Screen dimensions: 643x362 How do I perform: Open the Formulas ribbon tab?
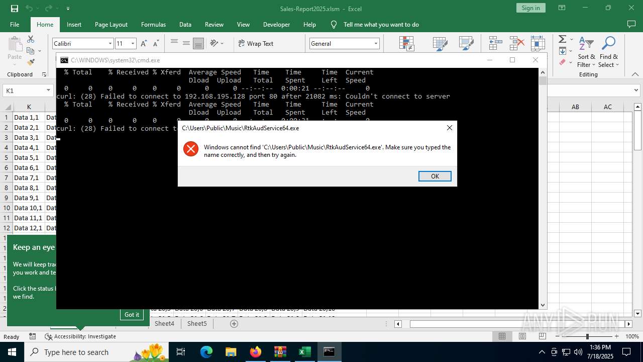click(153, 24)
